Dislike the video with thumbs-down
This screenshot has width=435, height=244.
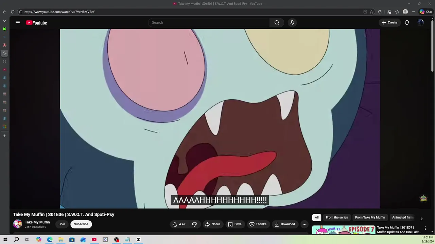pyautogui.click(x=194, y=224)
